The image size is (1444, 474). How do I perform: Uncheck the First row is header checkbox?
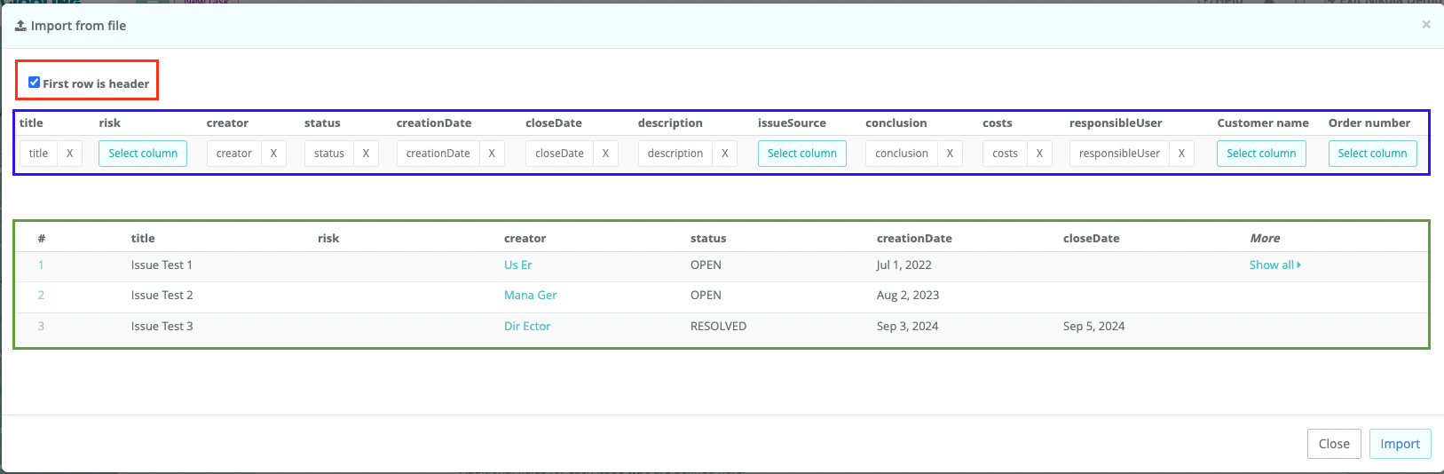click(34, 83)
